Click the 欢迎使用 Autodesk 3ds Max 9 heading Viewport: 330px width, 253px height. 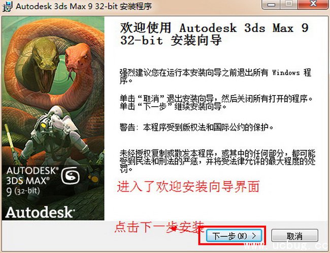(x=214, y=34)
